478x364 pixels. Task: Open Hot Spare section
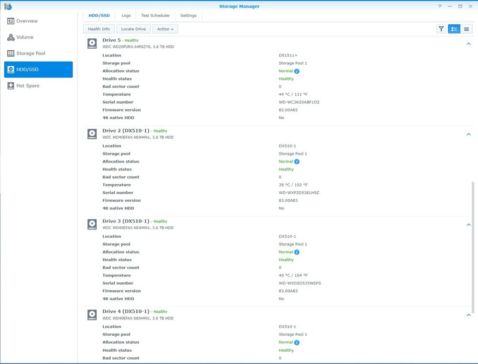pyautogui.click(x=38, y=86)
